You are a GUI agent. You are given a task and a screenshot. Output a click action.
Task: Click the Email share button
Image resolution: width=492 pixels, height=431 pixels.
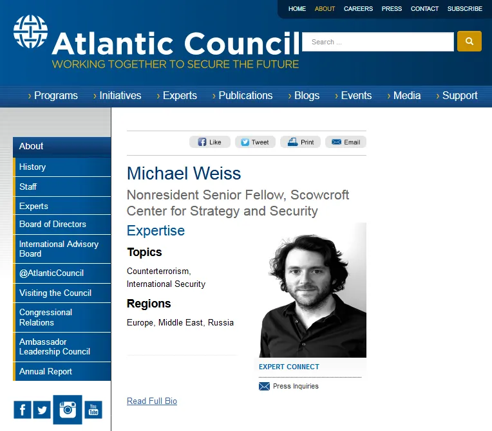tap(345, 142)
